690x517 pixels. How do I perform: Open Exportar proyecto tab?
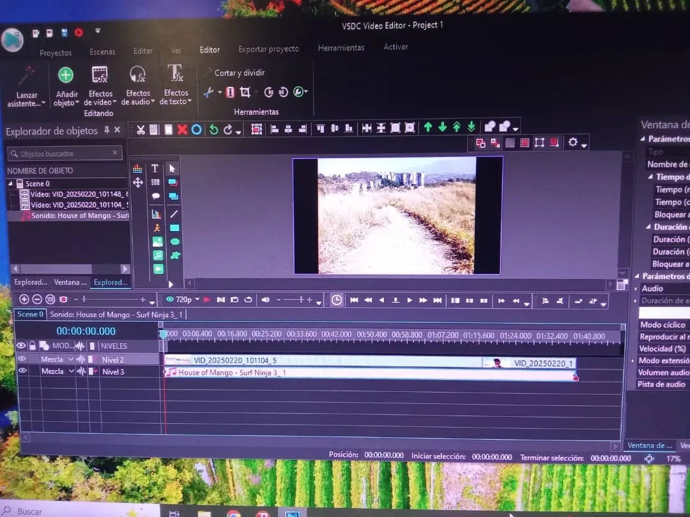pyautogui.click(x=268, y=49)
